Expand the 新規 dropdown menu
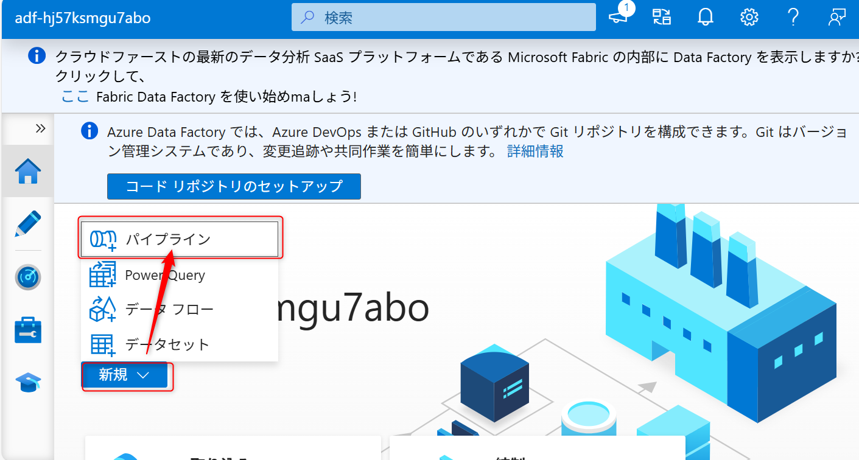 (x=125, y=375)
